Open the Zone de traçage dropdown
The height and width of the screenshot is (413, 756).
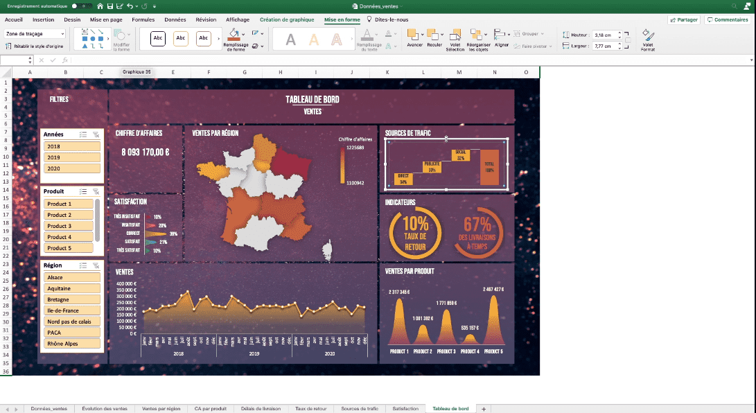[63, 34]
